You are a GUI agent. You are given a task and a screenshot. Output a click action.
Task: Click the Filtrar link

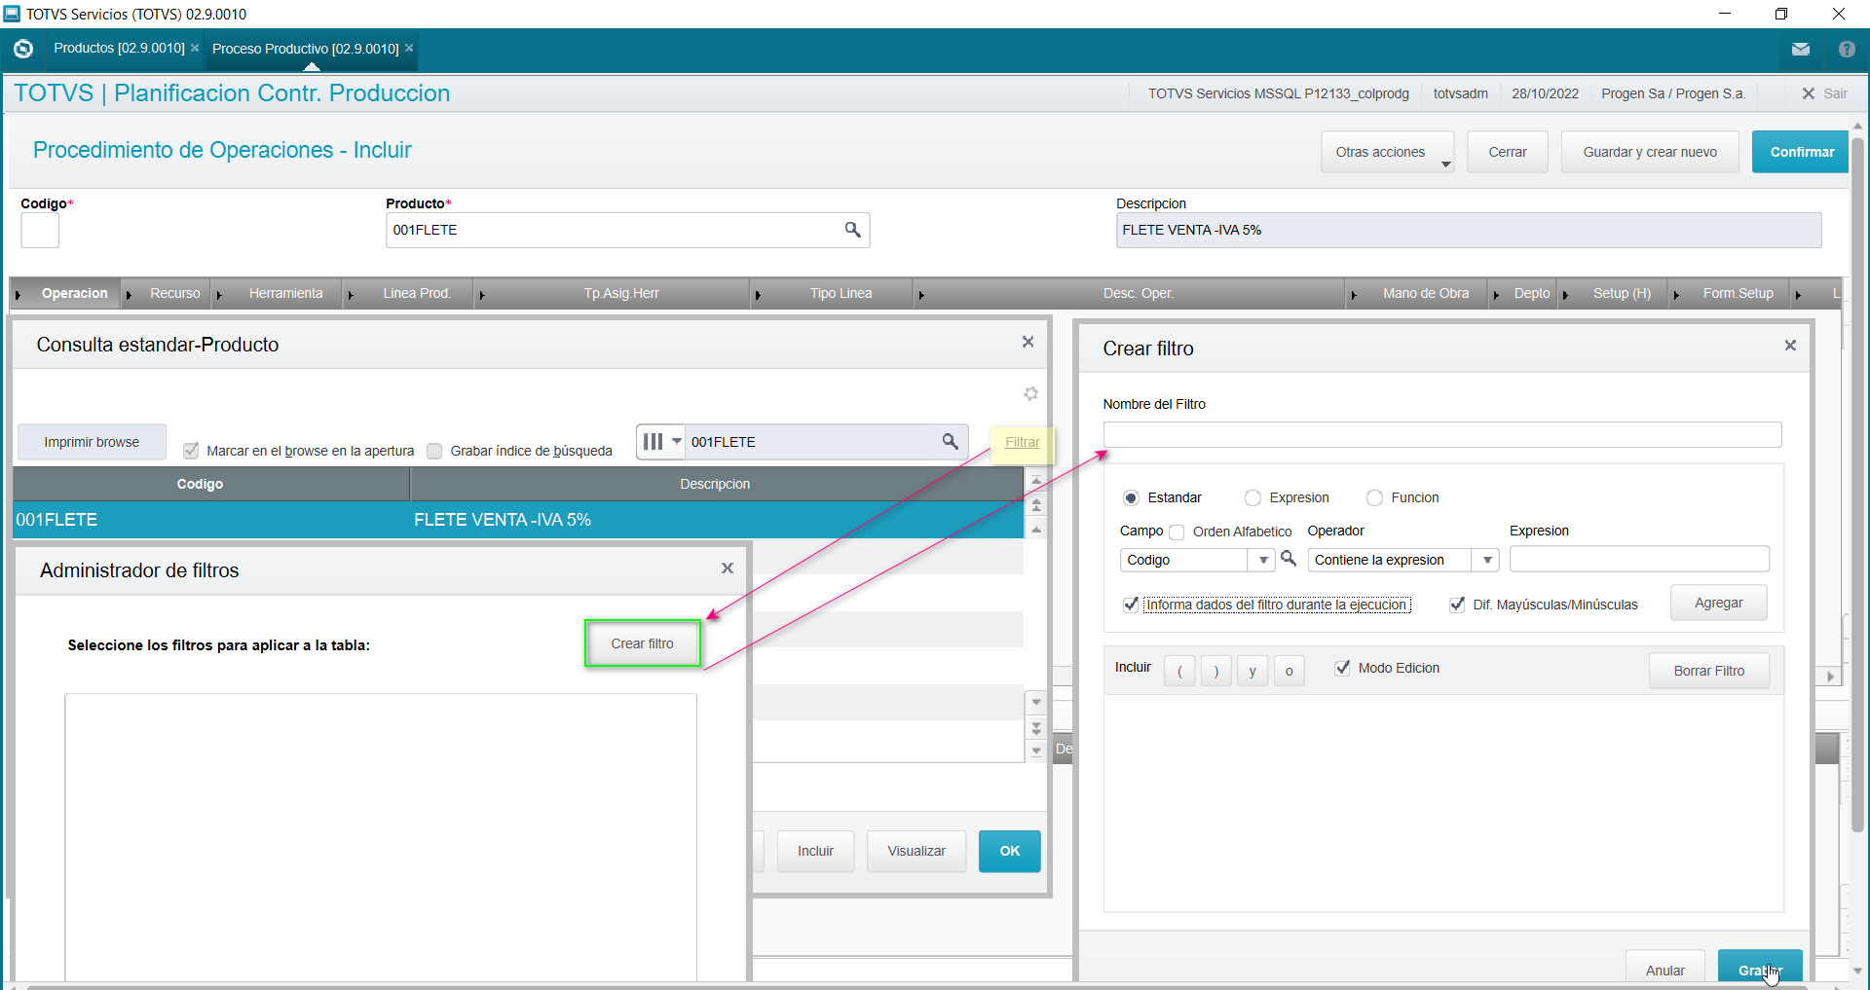1022,442
